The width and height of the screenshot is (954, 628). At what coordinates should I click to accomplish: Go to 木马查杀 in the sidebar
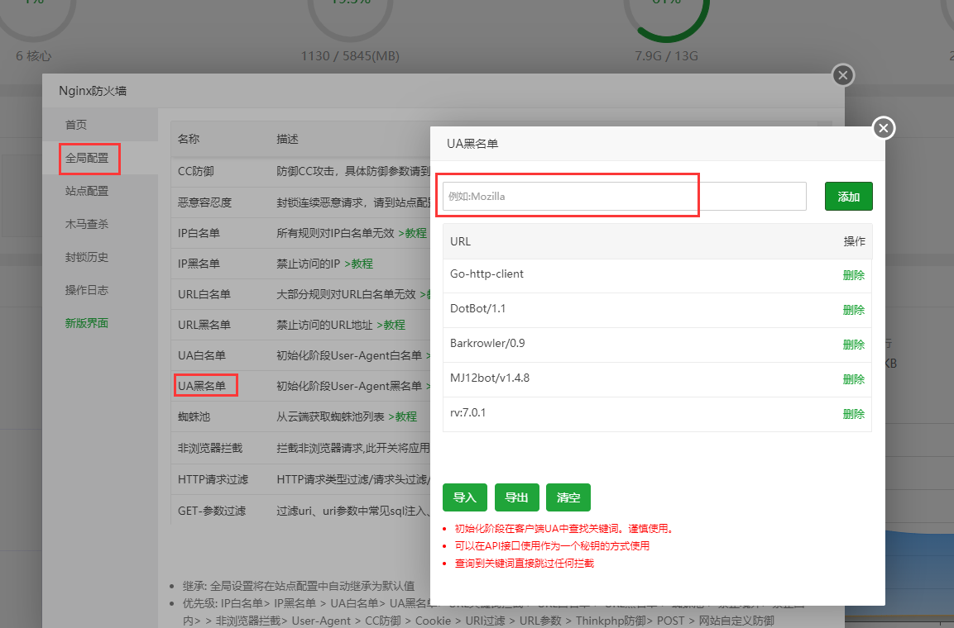coord(87,224)
